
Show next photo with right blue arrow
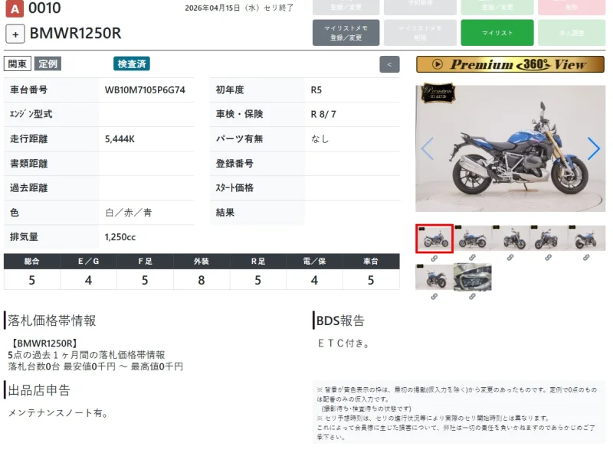(x=593, y=148)
